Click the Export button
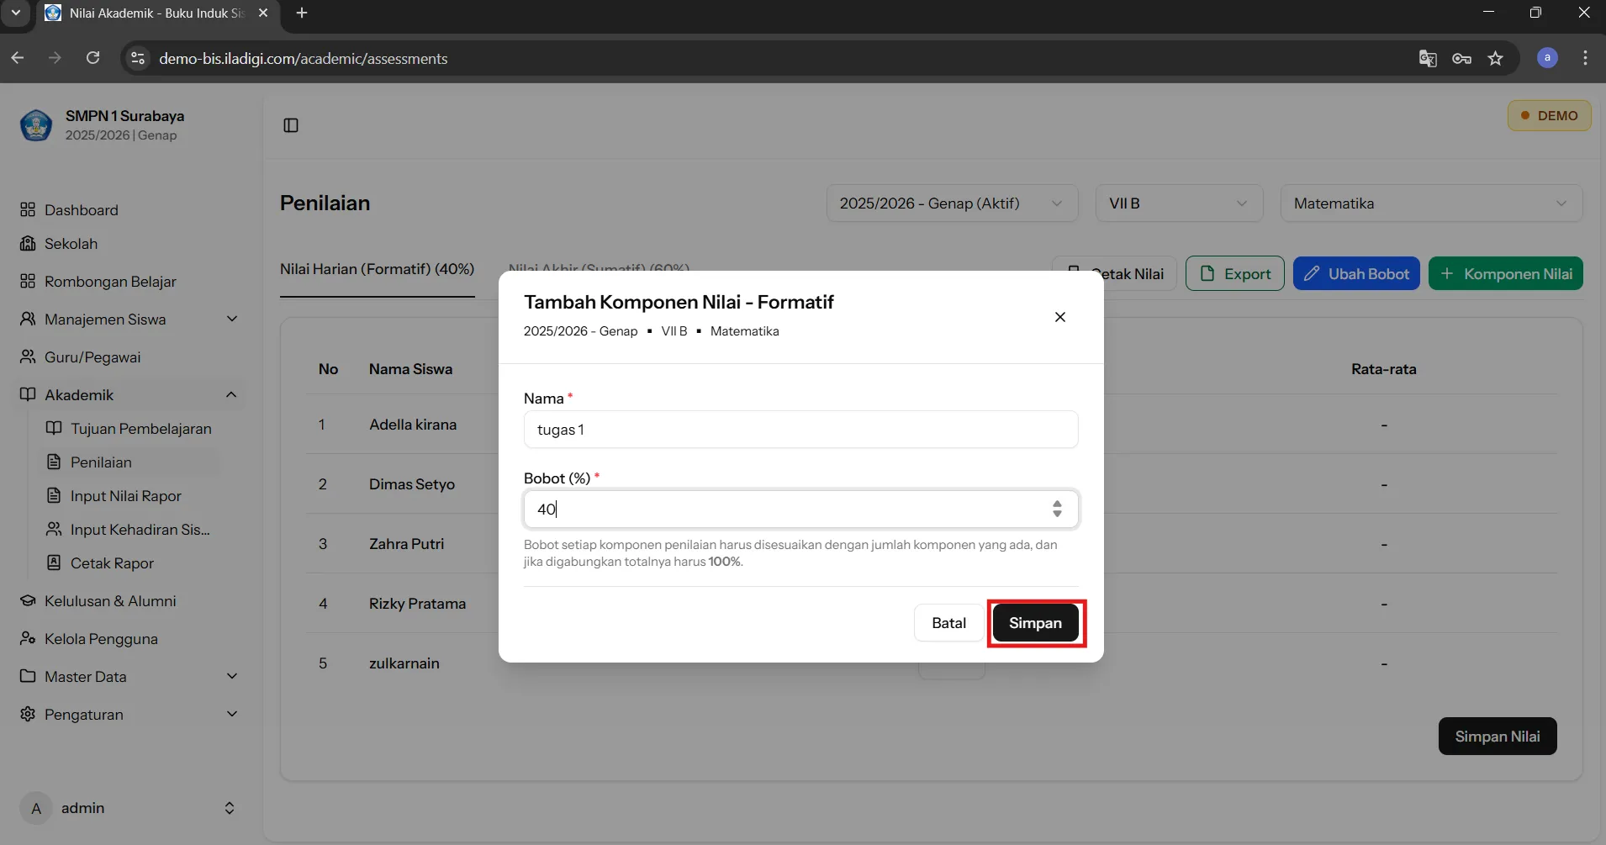This screenshot has width=1606, height=845. pyautogui.click(x=1234, y=274)
